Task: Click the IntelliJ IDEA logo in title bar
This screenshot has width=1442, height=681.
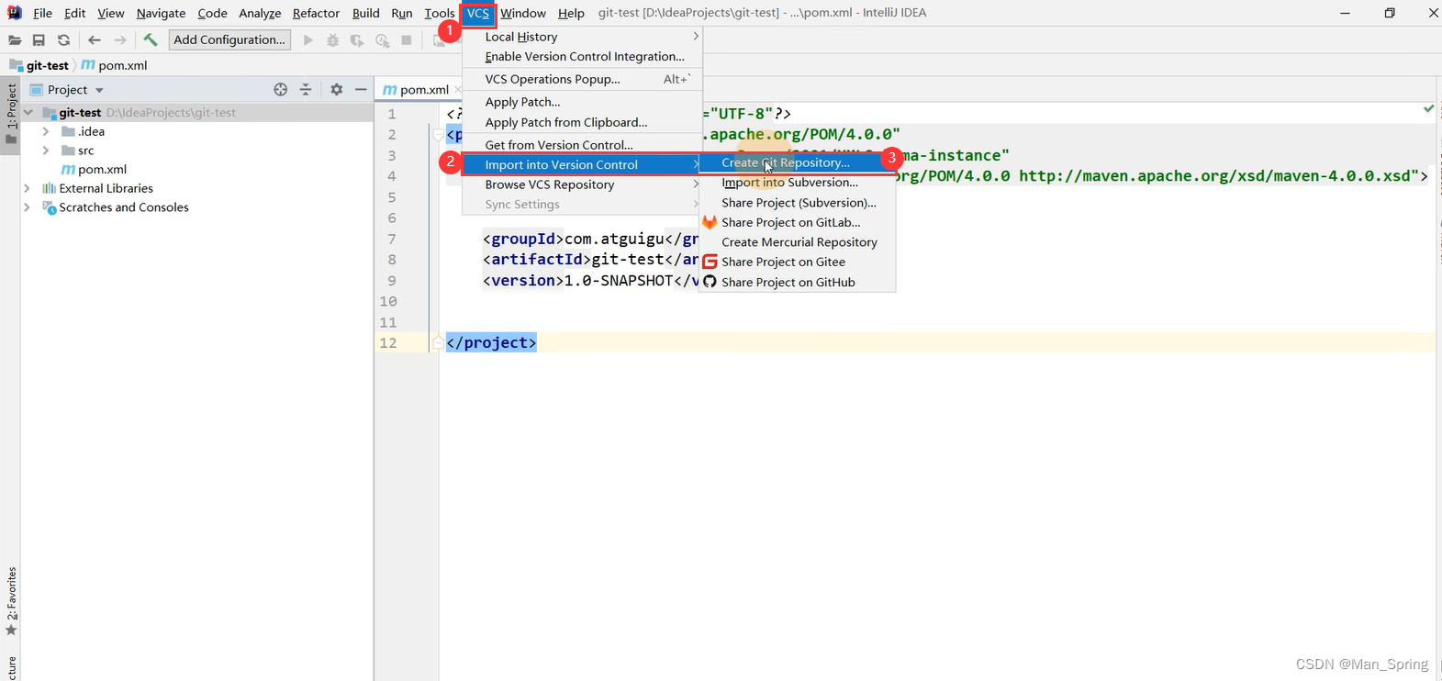Action: click(15, 13)
